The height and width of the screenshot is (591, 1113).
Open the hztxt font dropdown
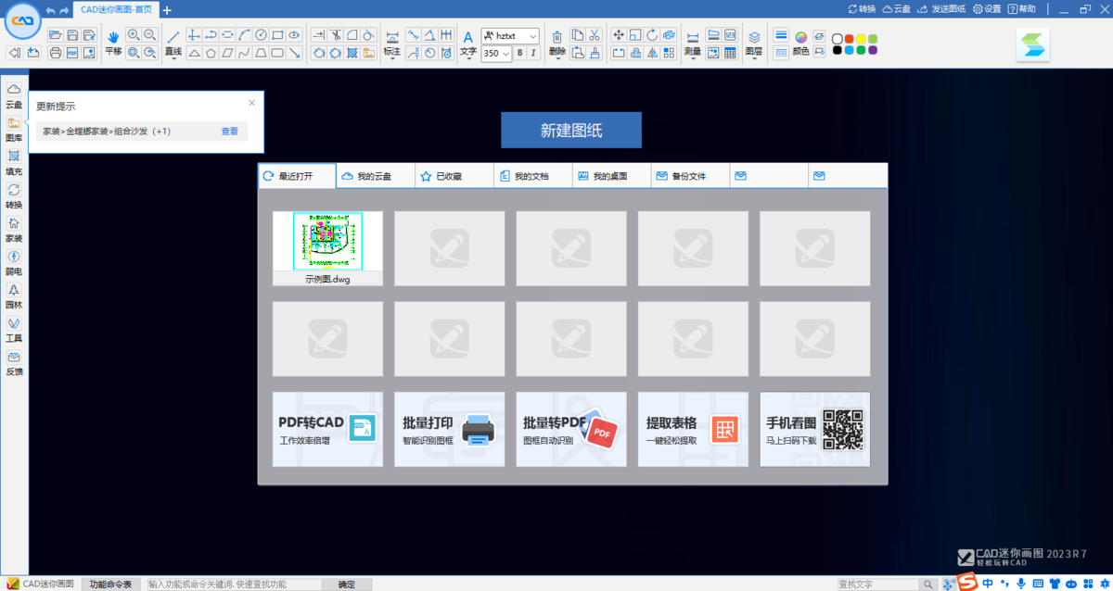pos(532,36)
